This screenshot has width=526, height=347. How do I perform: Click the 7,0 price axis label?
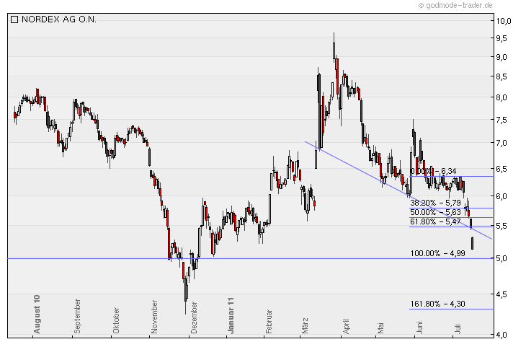coord(502,143)
